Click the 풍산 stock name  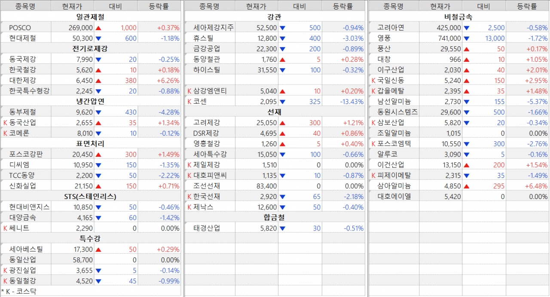click(x=384, y=49)
